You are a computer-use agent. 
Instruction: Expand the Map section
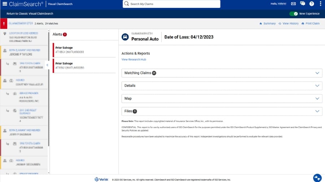pos(222,99)
